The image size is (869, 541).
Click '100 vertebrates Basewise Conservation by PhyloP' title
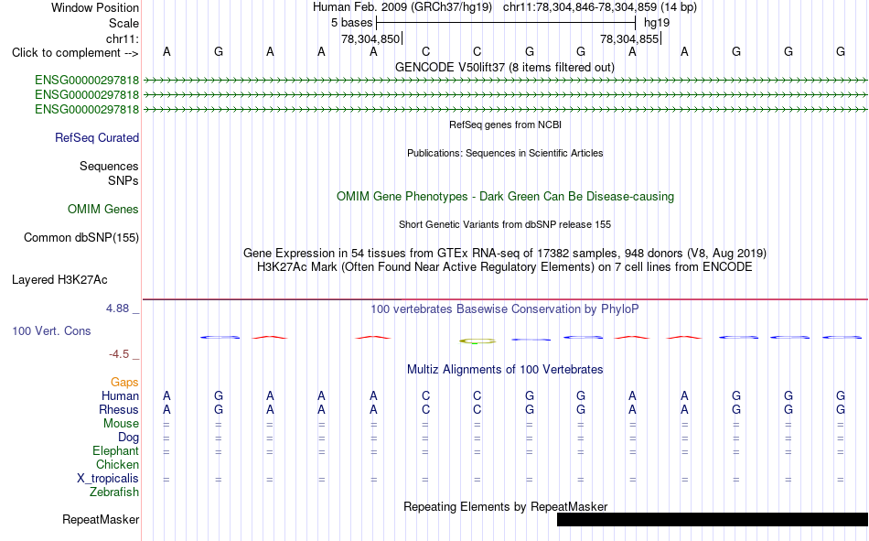tap(505, 309)
